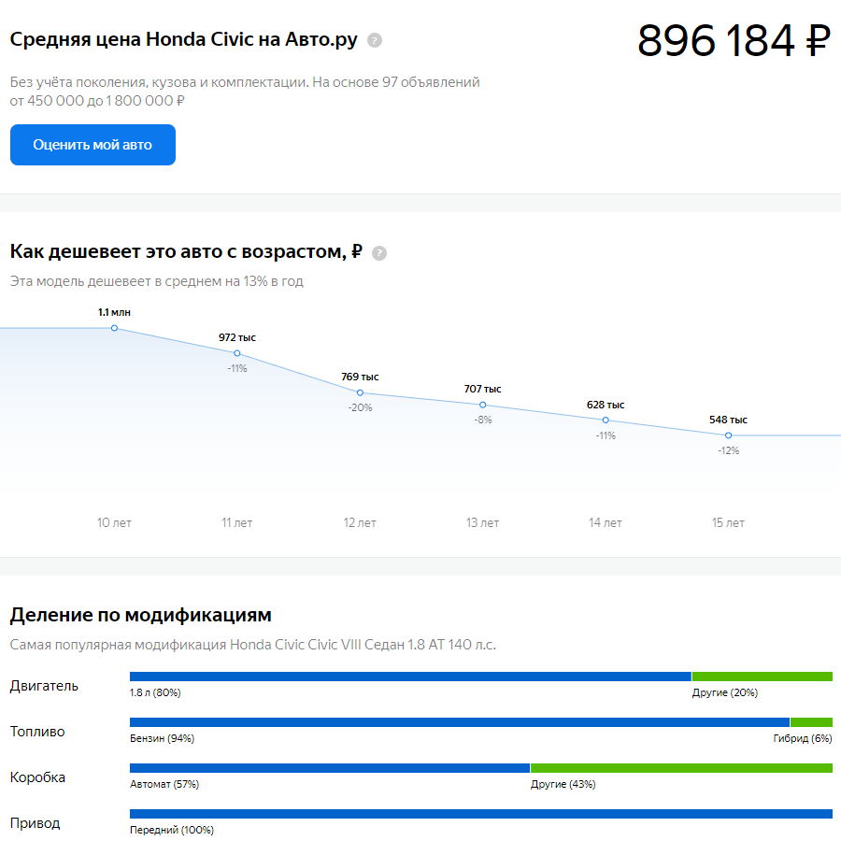Click the '12 лет' axis label
The height and width of the screenshot is (855, 841).
[x=360, y=523]
